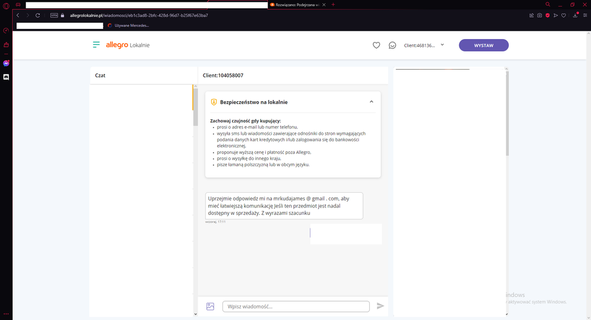
Task: Focus the Wpisz wiadomość input field
Action: click(296, 306)
